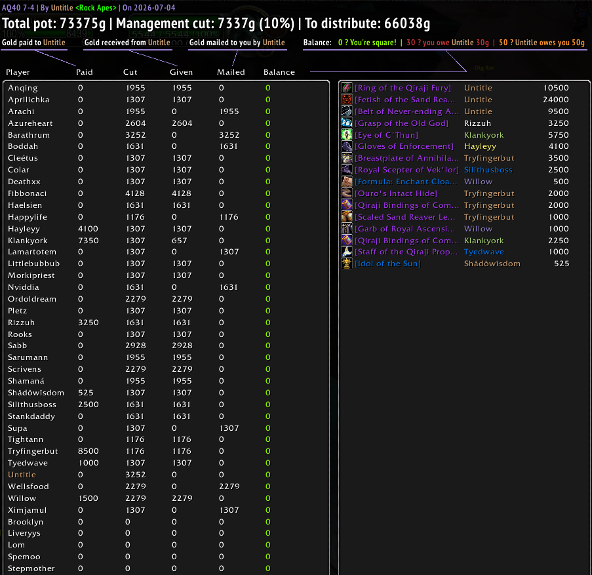This screenshot has height=575, width=592.
Task: Select the Klankyork name in the player list
Action: coord(28,241)
